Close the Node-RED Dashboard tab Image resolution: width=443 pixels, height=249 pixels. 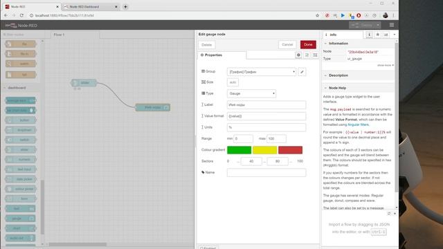[x=116, y=6]
